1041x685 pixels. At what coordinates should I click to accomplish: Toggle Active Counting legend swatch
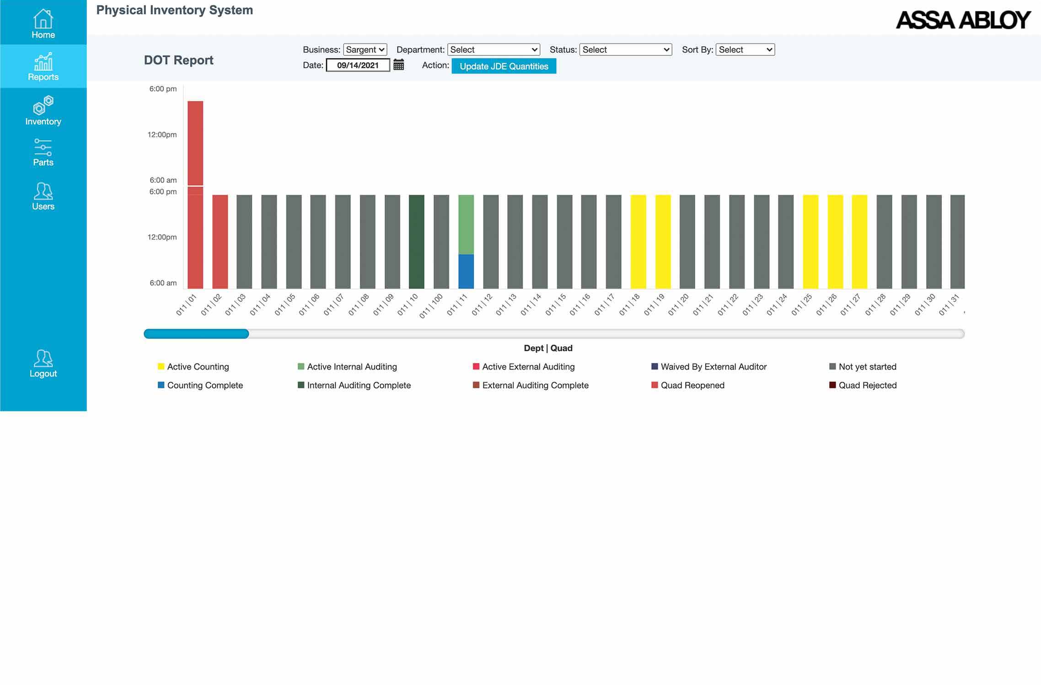161,366
